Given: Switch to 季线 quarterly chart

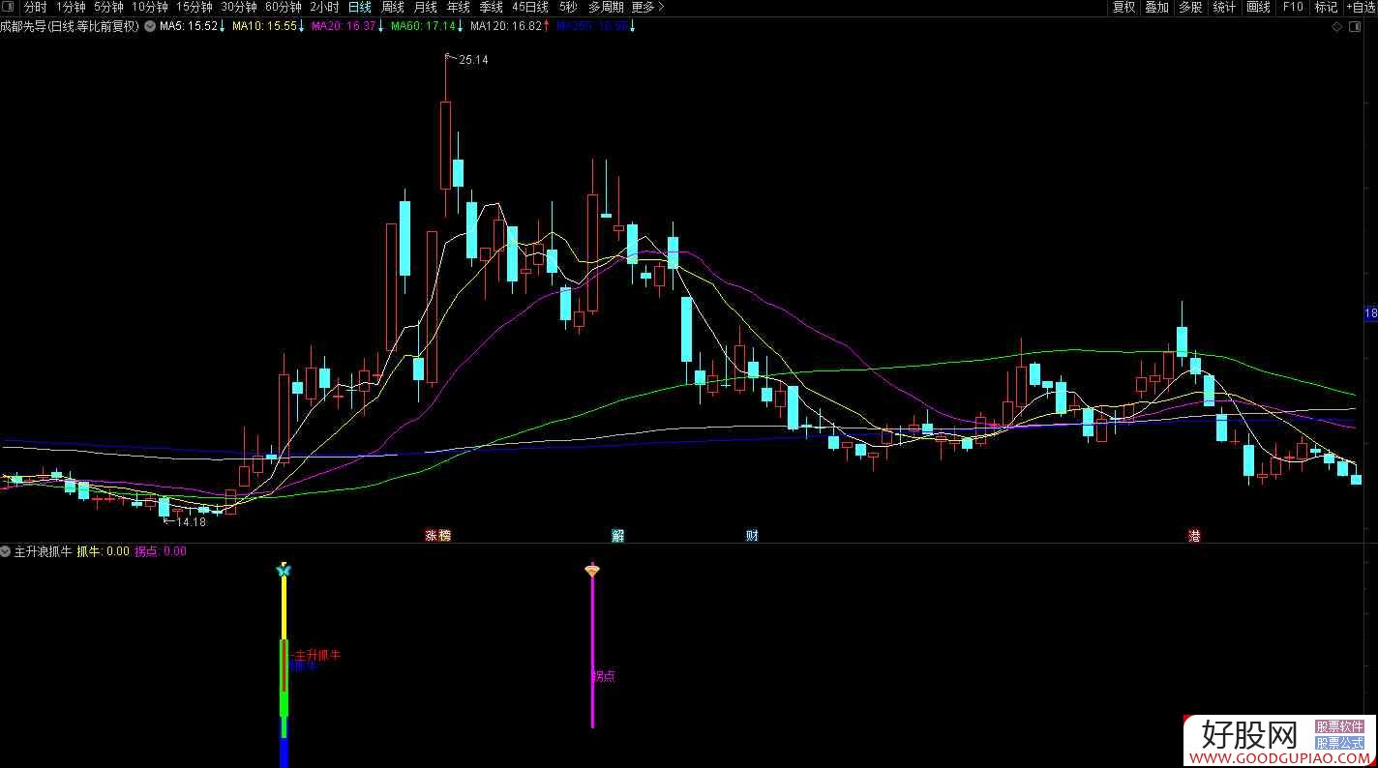Looking at the screenshot, I should coord(491,7).
